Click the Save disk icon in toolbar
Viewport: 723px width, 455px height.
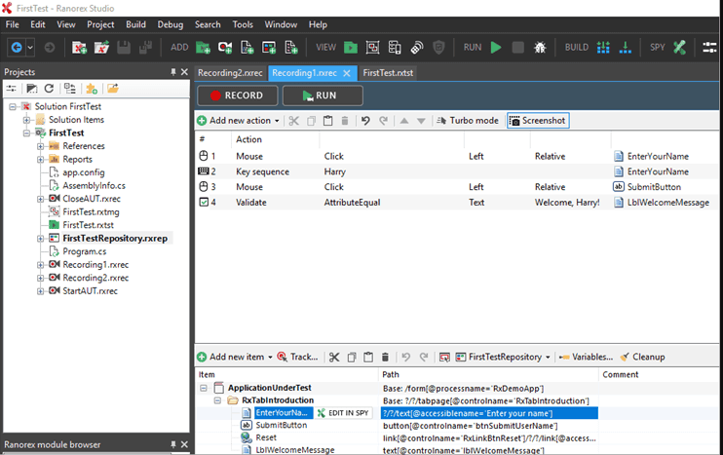click(124, 47)
